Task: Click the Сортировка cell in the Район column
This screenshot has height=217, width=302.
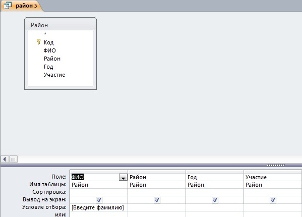Action: point(157,192)
